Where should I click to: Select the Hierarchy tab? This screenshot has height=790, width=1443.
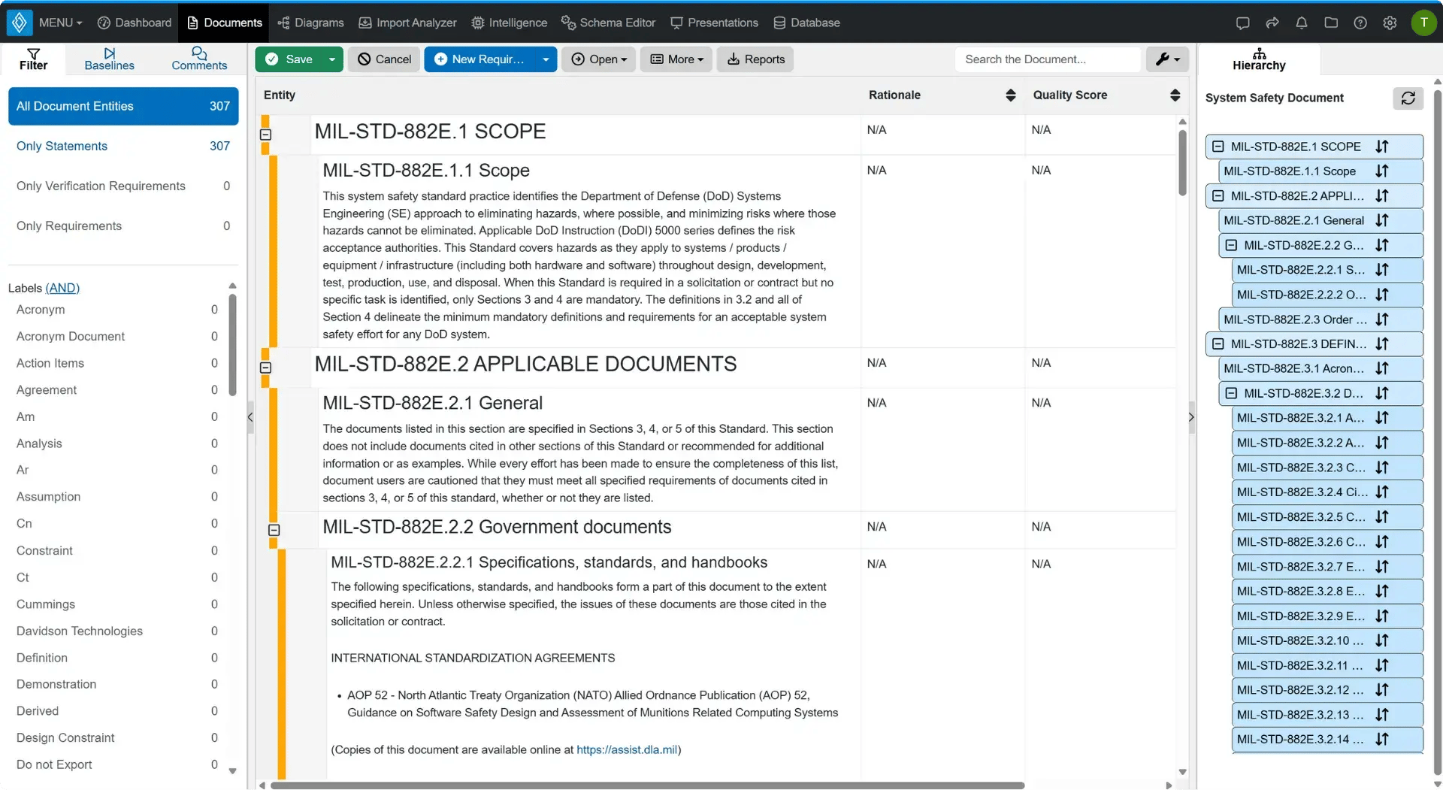pos(1260,59)
